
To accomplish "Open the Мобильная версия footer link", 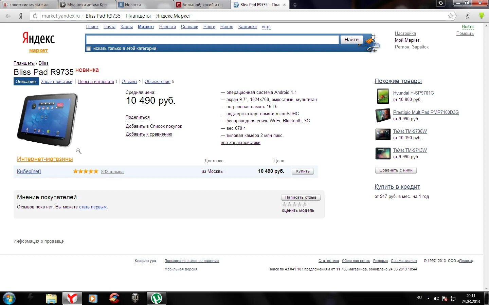I will [181, 269].
